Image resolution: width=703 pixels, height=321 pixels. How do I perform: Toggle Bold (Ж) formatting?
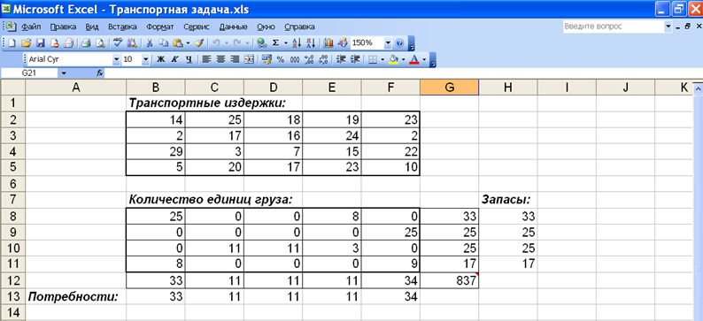(161, 59)
